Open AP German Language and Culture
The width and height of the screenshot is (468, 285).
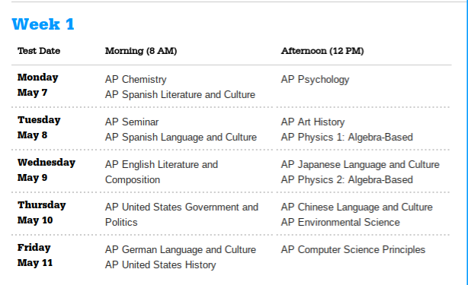181,249
